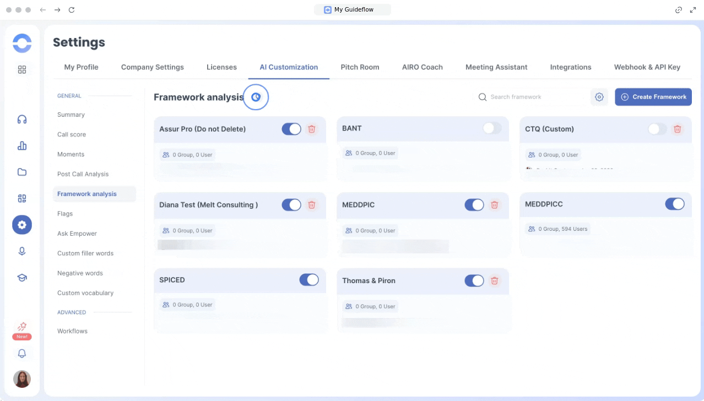Open Call score in General settings
This screenshot has width=704, height=401.
[72, 134]
